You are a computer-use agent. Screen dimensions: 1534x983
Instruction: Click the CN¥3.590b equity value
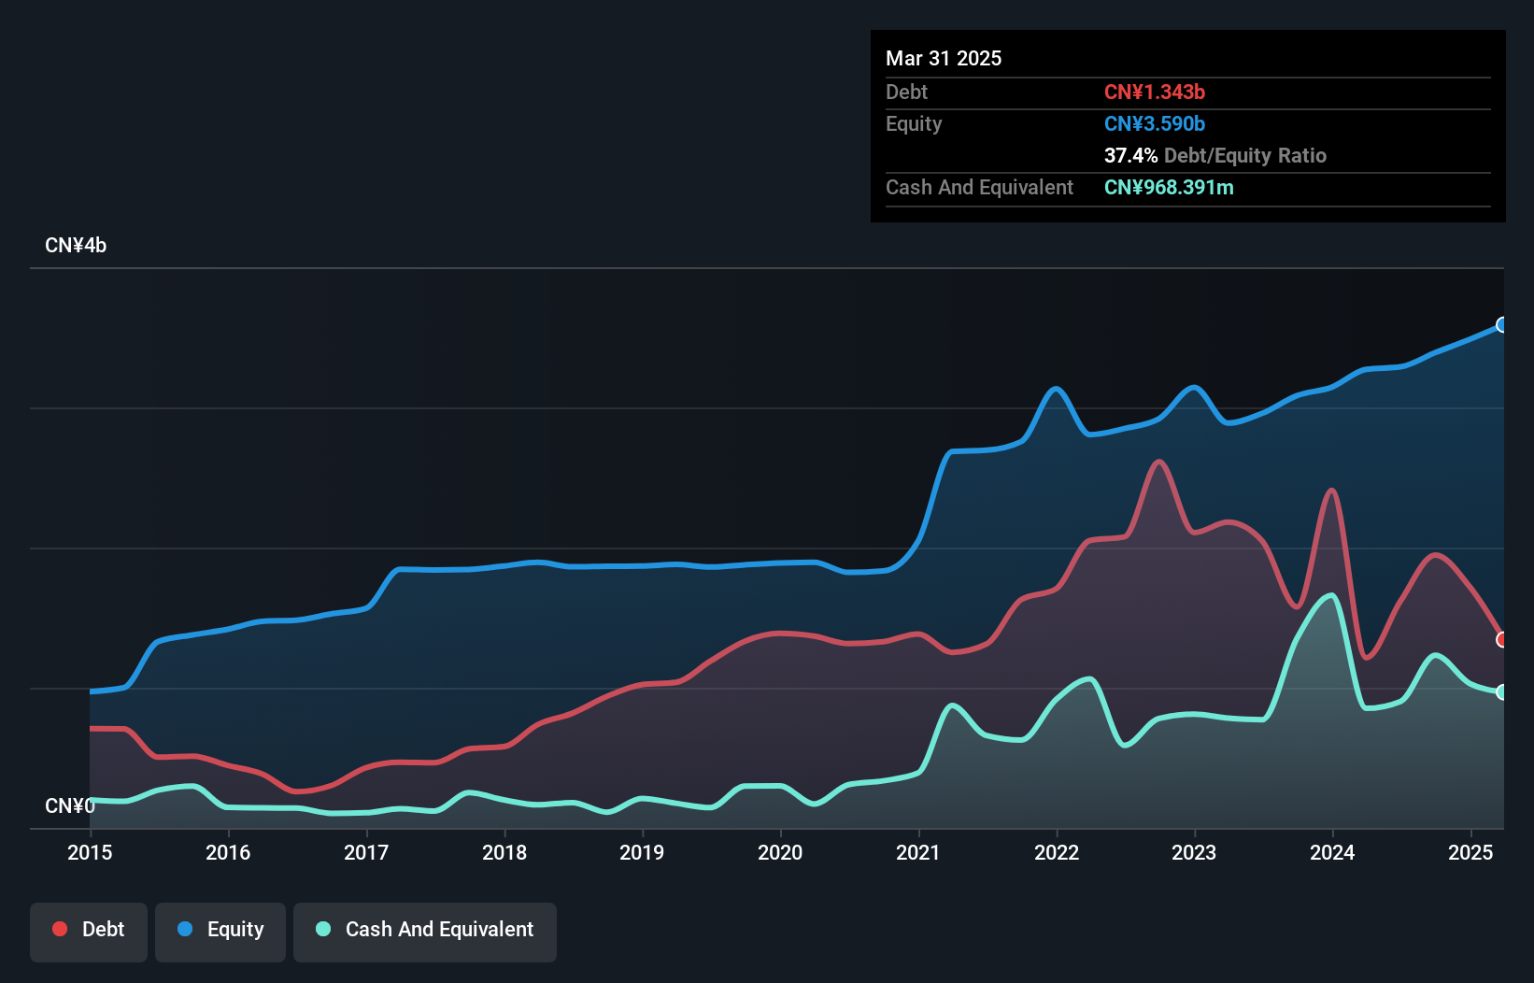pos(1155,123)
